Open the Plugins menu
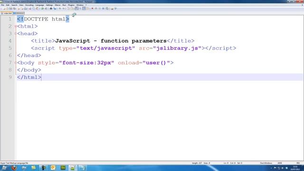 tap(71, 5)
